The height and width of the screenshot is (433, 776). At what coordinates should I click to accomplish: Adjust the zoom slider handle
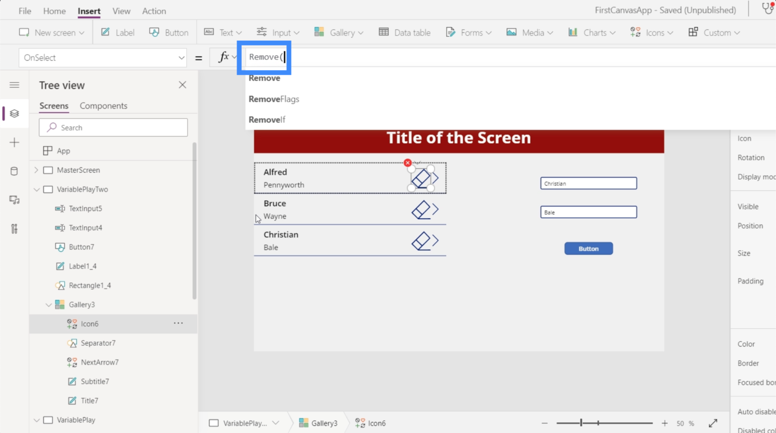click(581, 423)
